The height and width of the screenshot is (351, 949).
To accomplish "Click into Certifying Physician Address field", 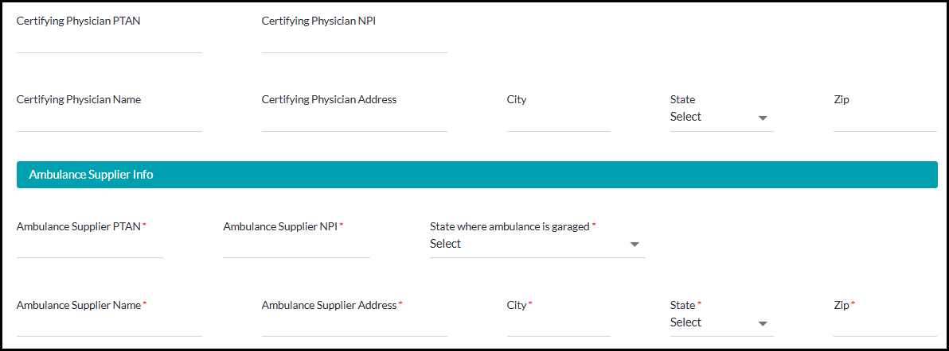I will click(354, 121).
